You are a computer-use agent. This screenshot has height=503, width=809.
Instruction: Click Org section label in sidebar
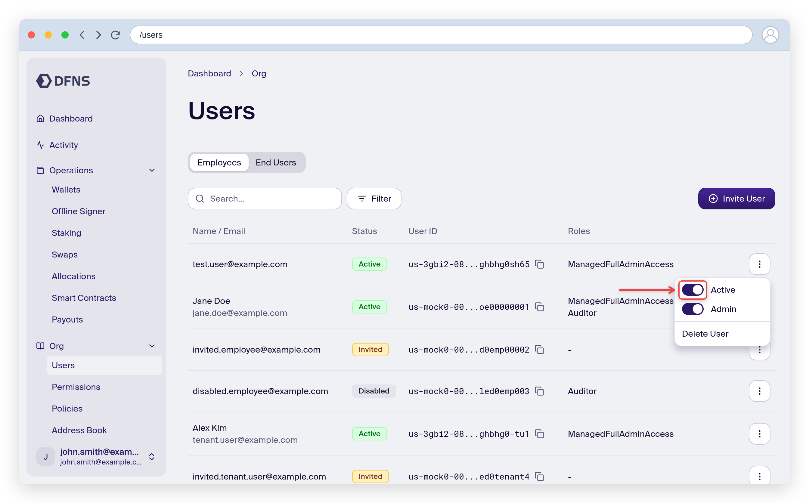pyautogui.click(x=57, y=346)
